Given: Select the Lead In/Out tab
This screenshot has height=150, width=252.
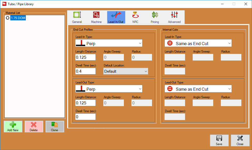Looking at the screenshot, I should tap(116, 17).
